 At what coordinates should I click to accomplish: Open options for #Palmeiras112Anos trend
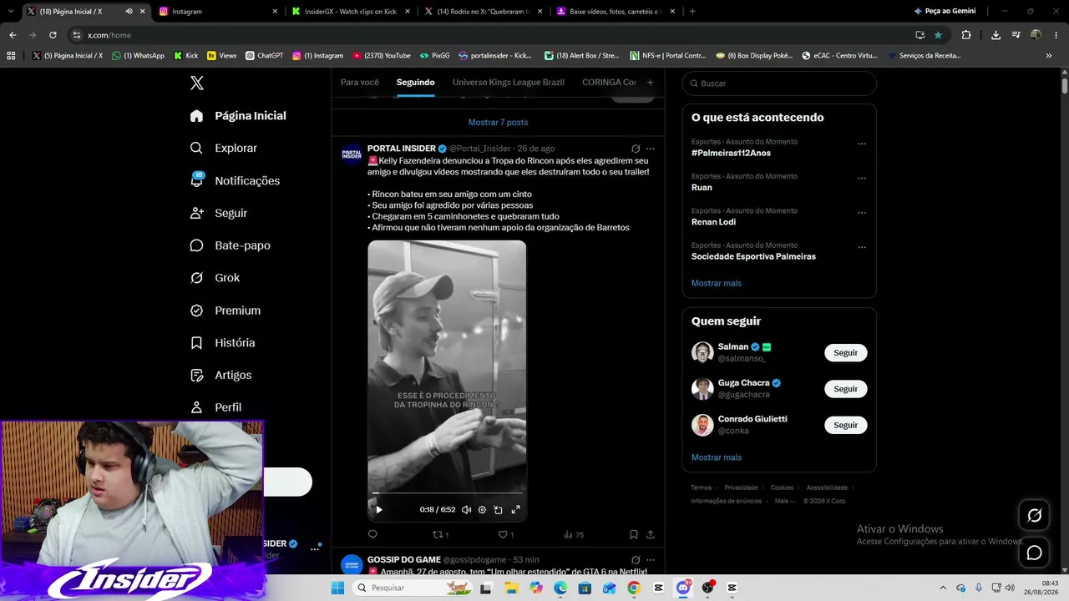[x=862, y=144]
